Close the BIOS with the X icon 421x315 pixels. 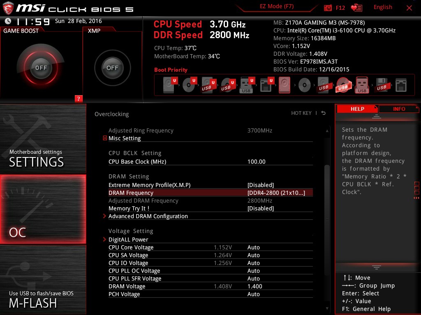click(x=409, y=8)
